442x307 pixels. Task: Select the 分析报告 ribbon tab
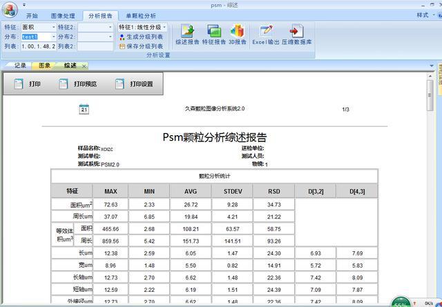click(x=100, y=16)
